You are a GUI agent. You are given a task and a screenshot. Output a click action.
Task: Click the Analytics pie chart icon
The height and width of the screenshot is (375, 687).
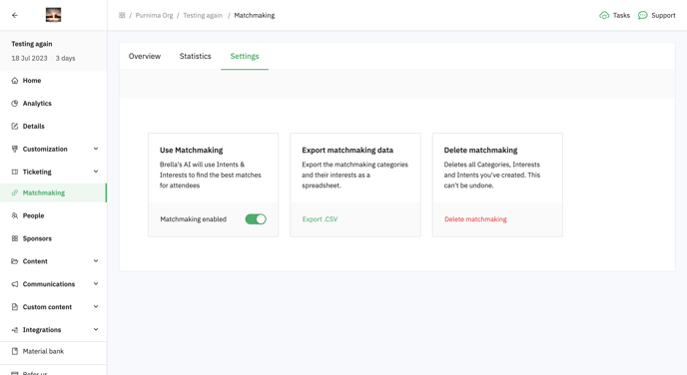15,104
